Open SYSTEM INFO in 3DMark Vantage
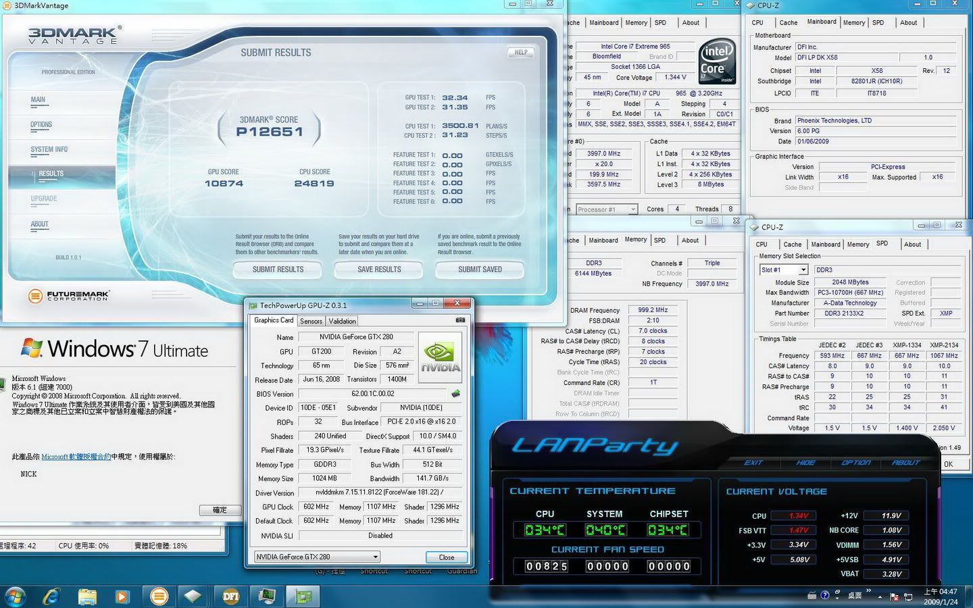Screen dimensions: 973x608 pos(49,149)
